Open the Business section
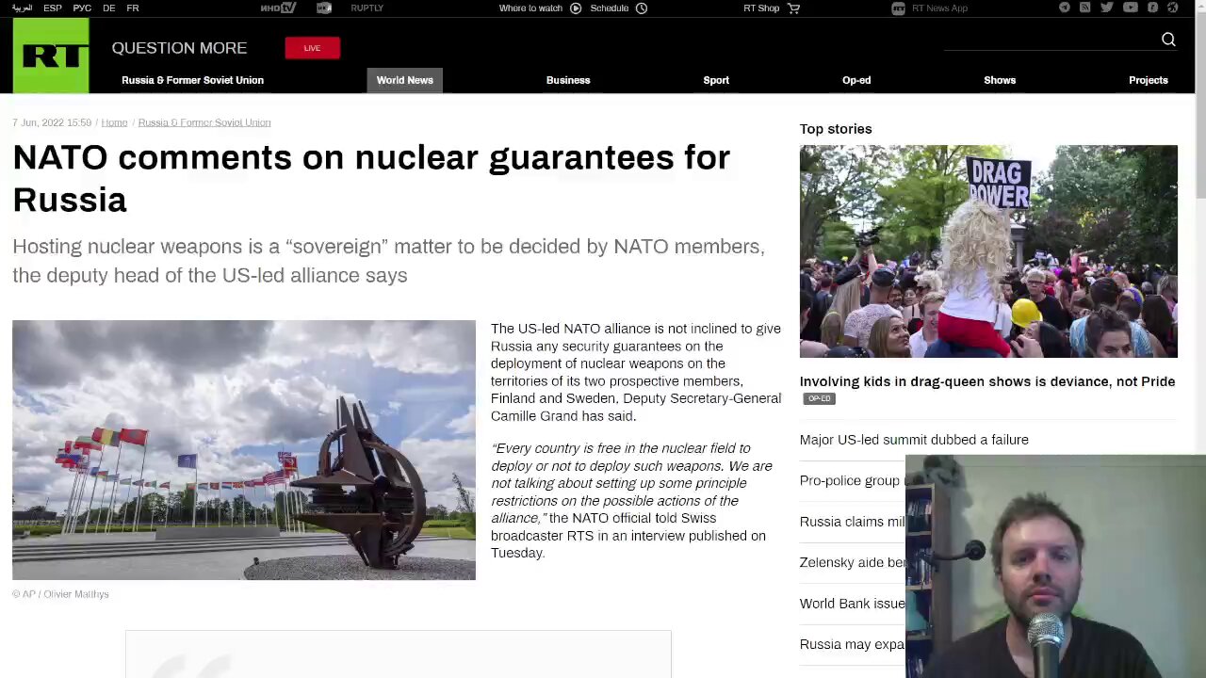 tap(568, 80)
